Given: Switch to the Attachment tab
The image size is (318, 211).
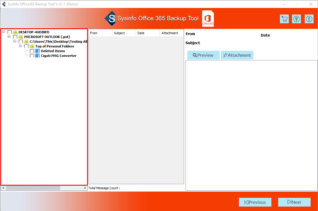Looking at the screenshot, I should tap(237, 55).
